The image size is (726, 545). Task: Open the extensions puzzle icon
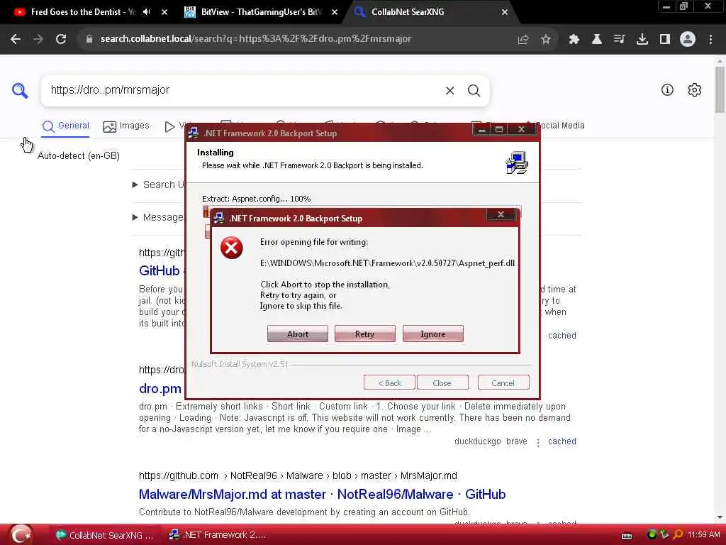point(574,40)
